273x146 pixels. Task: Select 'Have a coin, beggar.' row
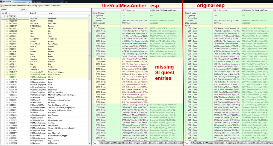[x=44, y=72]
